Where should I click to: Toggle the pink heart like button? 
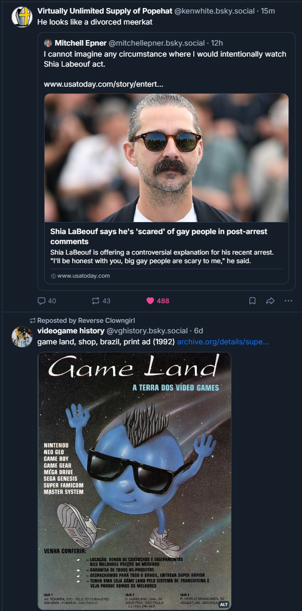tap(150, 301)
